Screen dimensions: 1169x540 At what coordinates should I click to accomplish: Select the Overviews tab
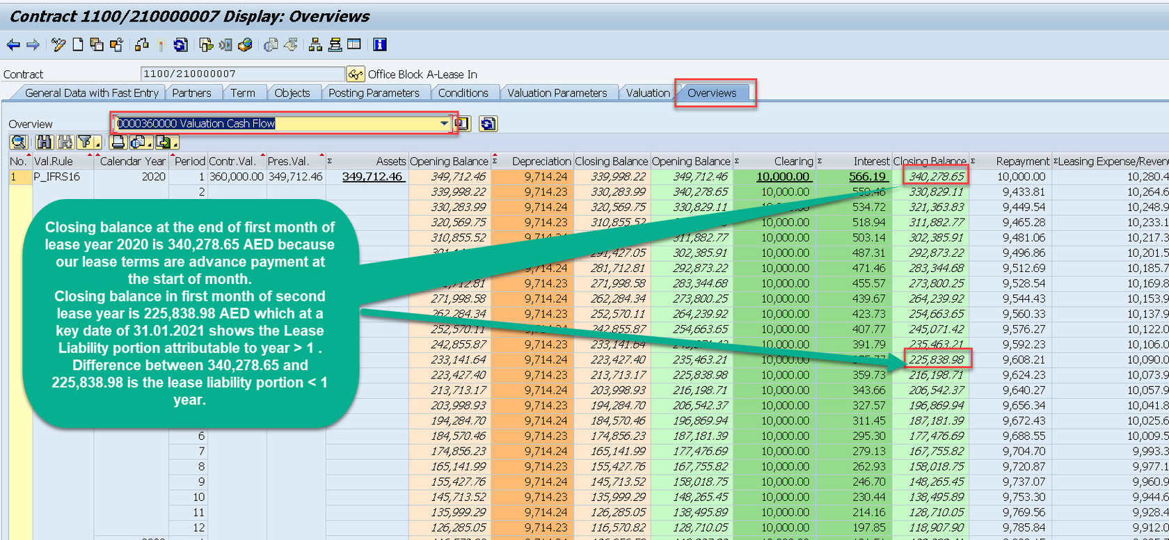[x=712, y=93]
